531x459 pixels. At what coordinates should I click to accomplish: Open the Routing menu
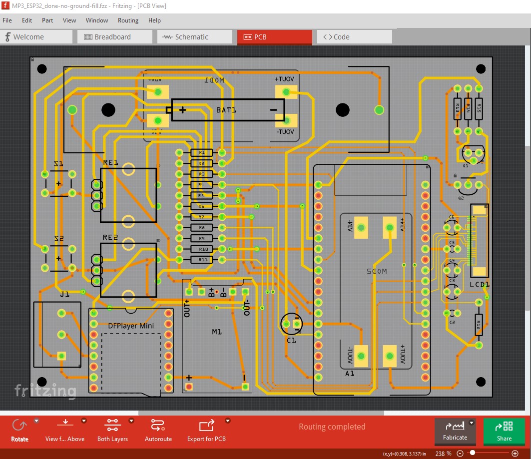click(128, 20)
